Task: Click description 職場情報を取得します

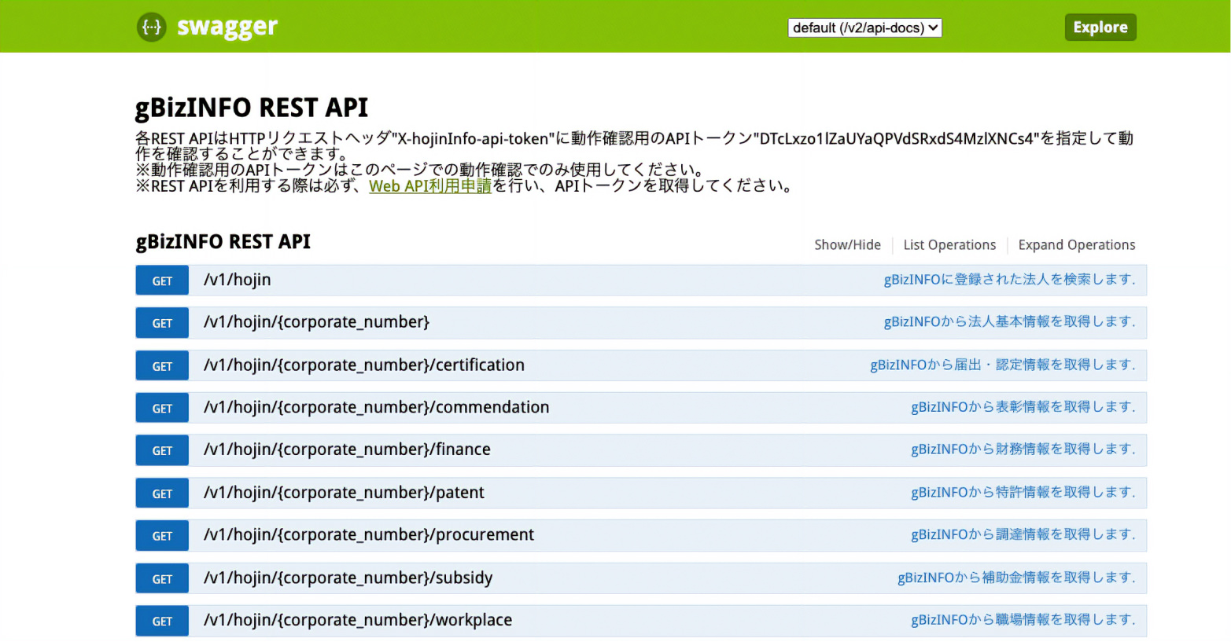Action: 1023,620
